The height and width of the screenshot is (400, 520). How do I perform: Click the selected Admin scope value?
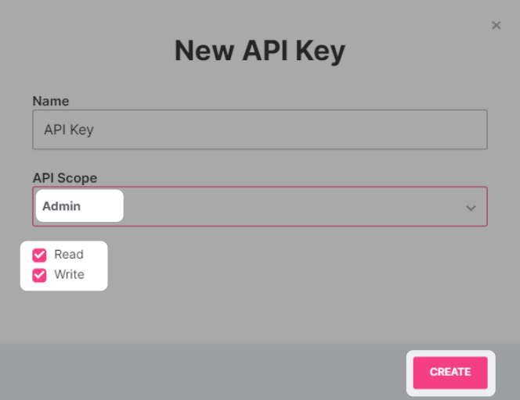click(62, 206)
